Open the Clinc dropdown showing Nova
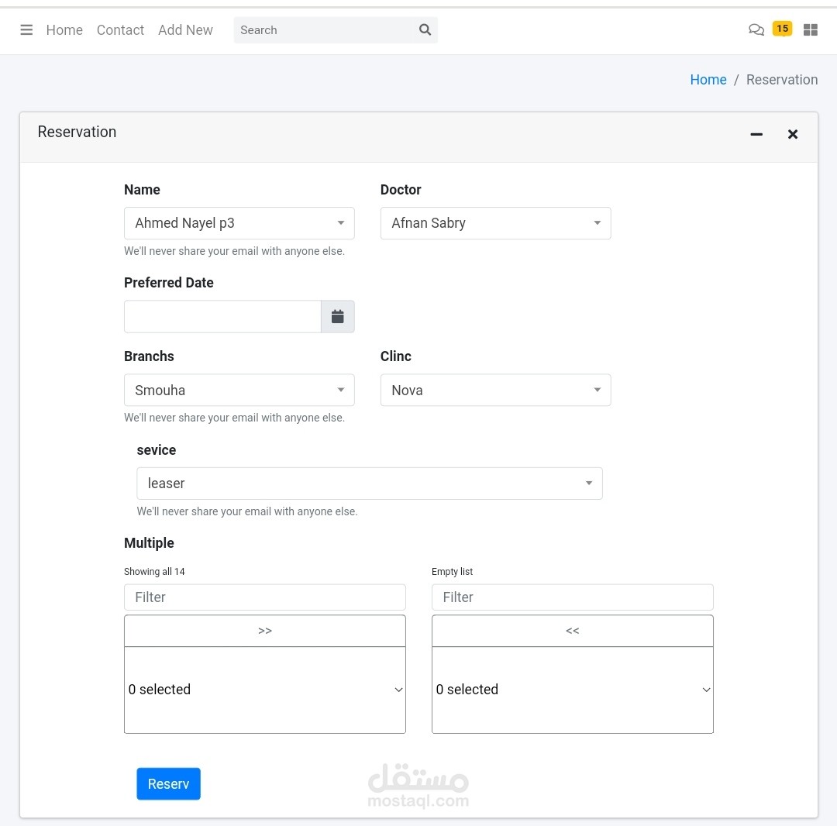 495,391
